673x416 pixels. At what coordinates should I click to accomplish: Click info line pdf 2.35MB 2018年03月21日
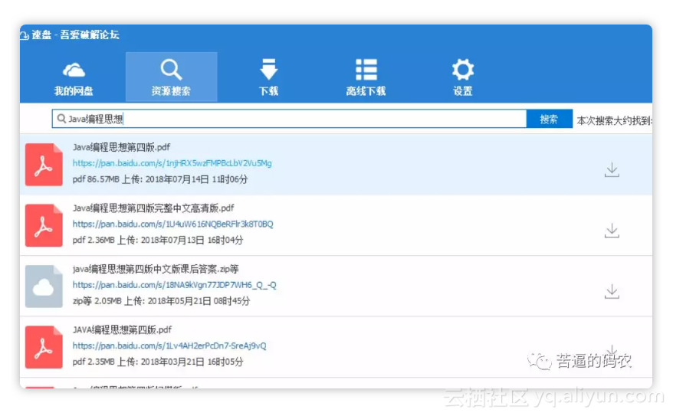(x=158, y=362)
